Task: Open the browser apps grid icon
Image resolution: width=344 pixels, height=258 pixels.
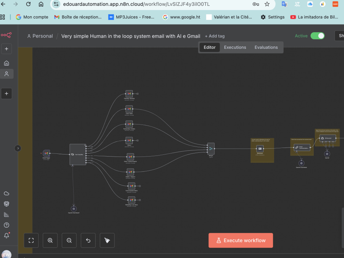Action: (x=2, y=17)
